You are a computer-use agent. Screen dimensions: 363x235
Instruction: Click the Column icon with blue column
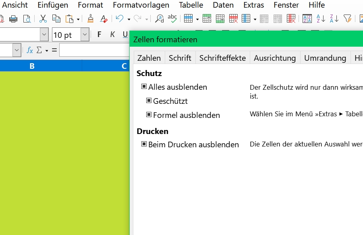point(246,19)
